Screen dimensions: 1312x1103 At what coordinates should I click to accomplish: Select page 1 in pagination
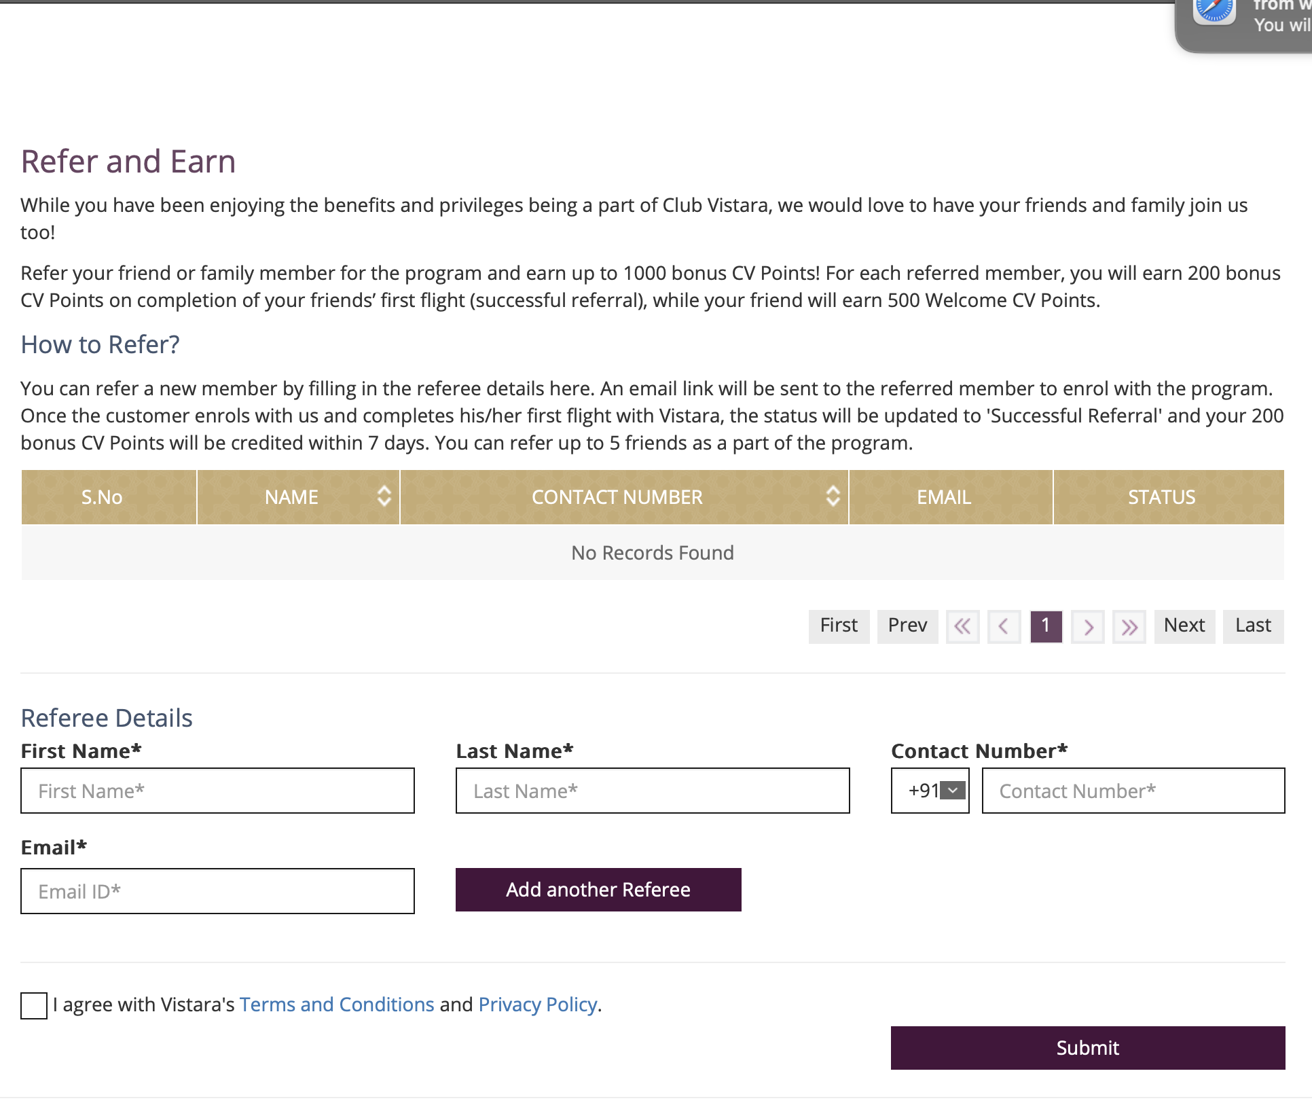point(1046,626)
